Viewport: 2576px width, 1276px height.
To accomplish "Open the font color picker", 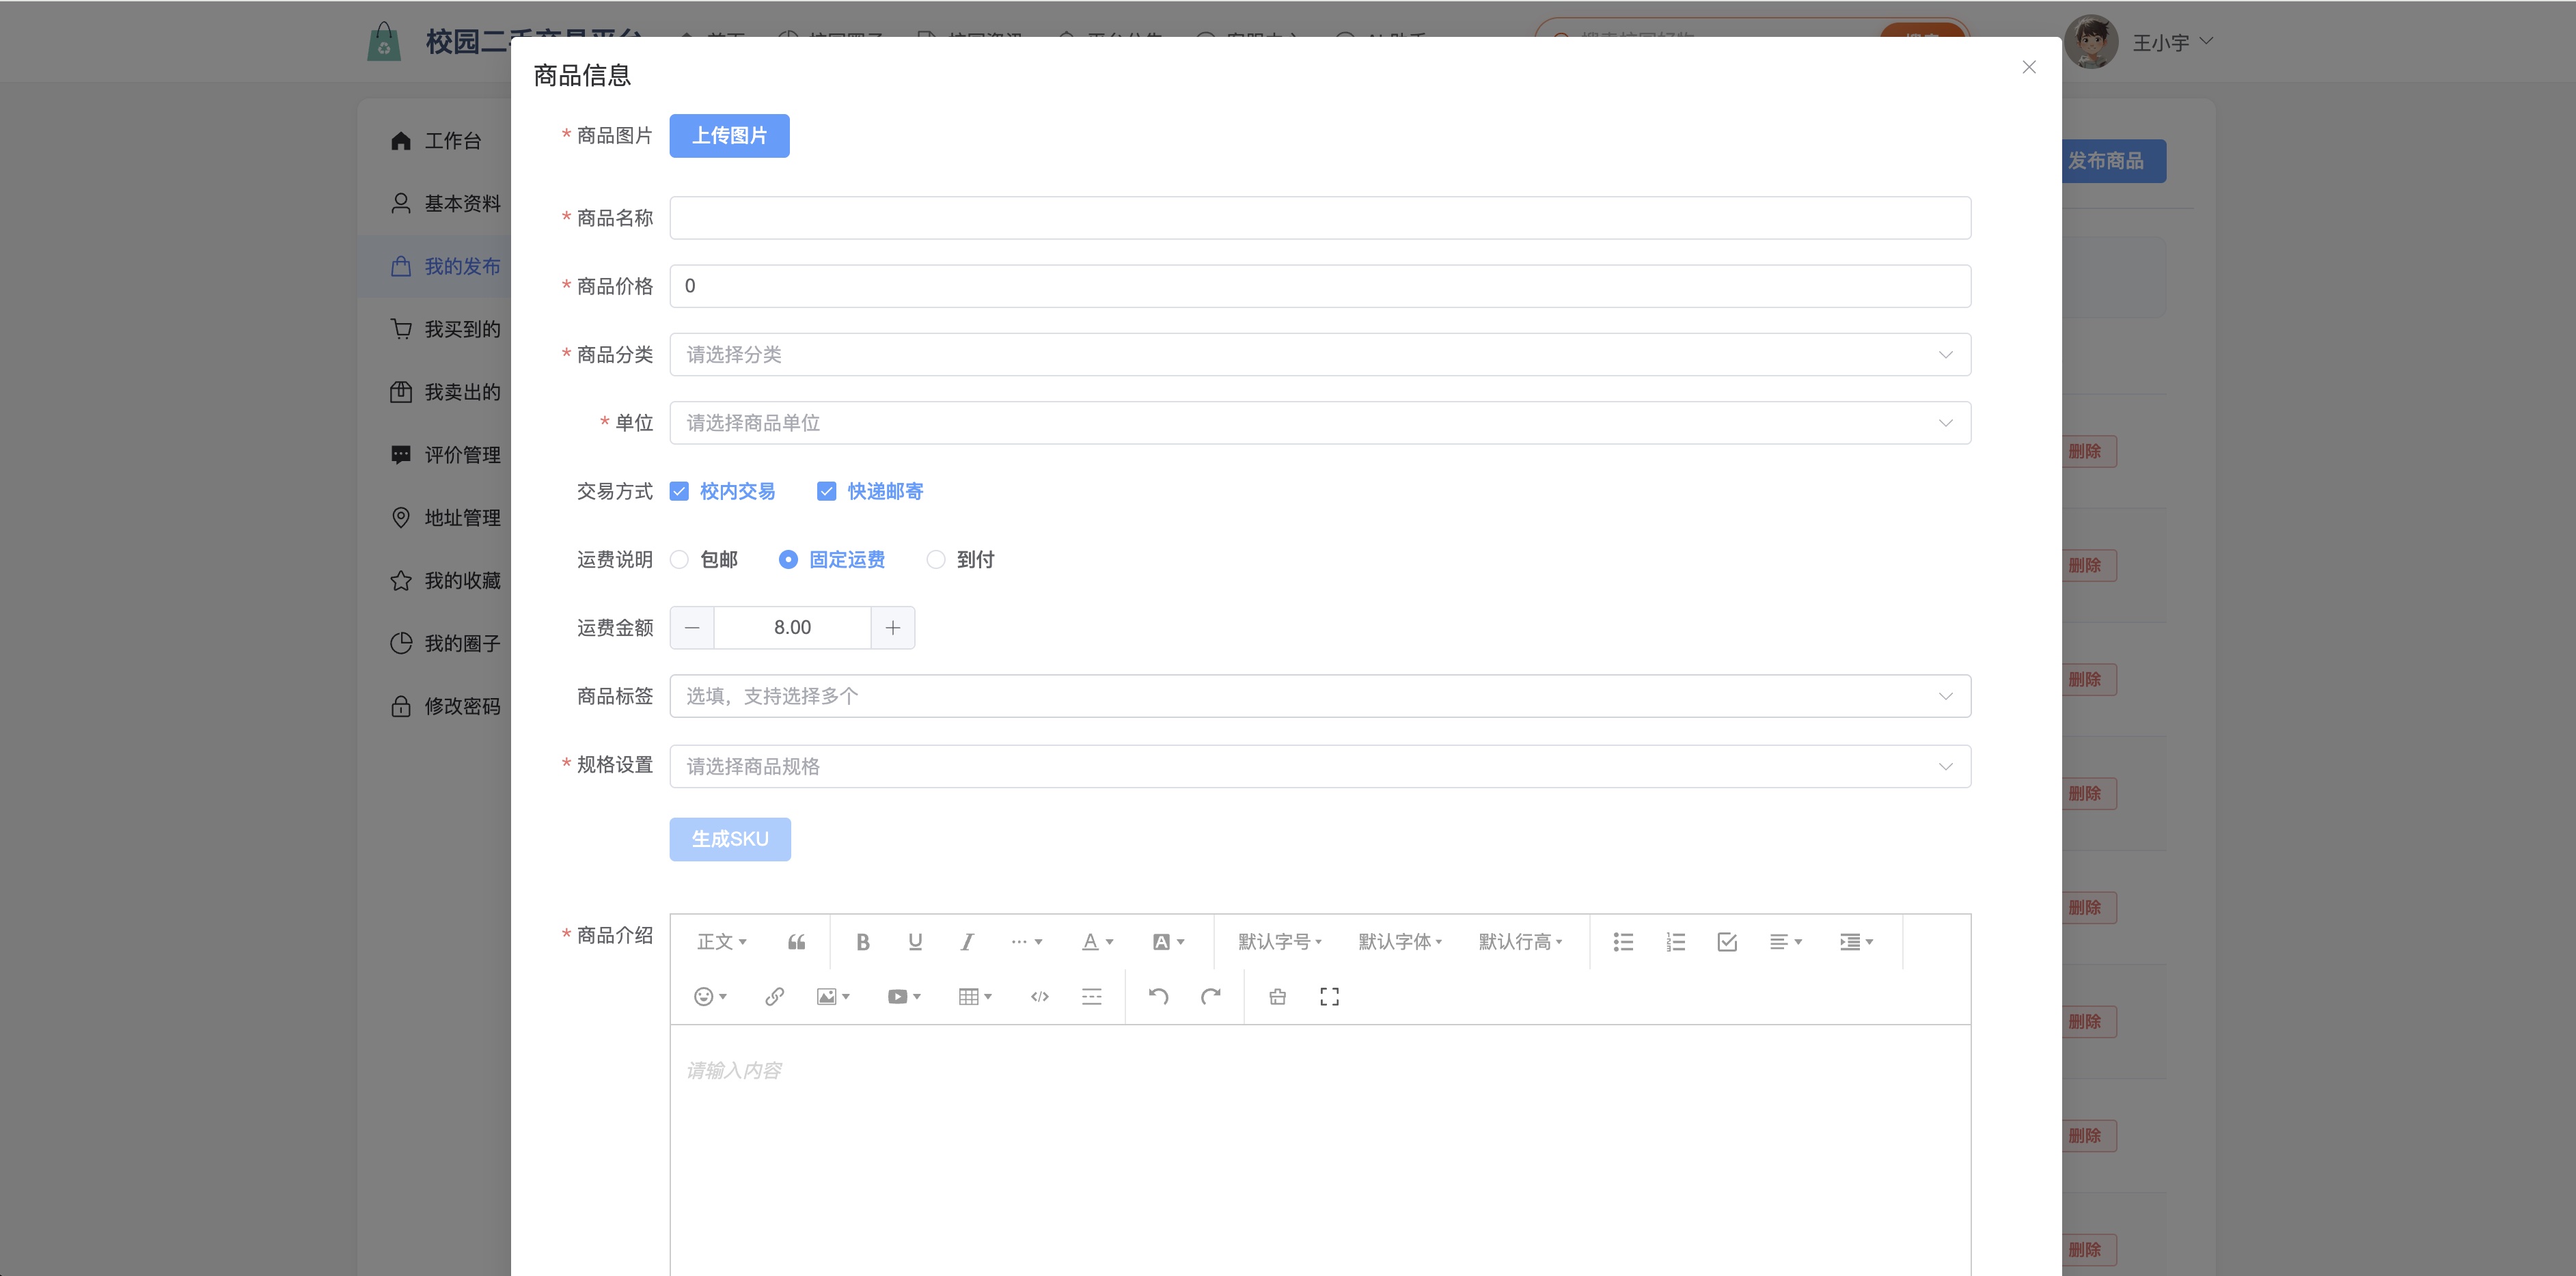I will (x=1098, y=942).
